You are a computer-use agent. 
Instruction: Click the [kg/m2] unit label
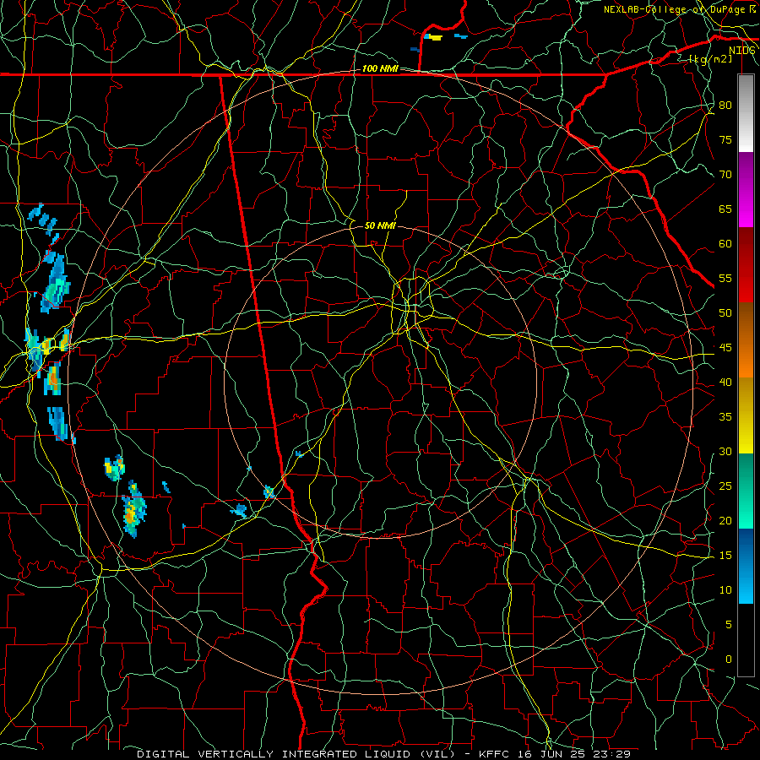click(x=710, y=59)
